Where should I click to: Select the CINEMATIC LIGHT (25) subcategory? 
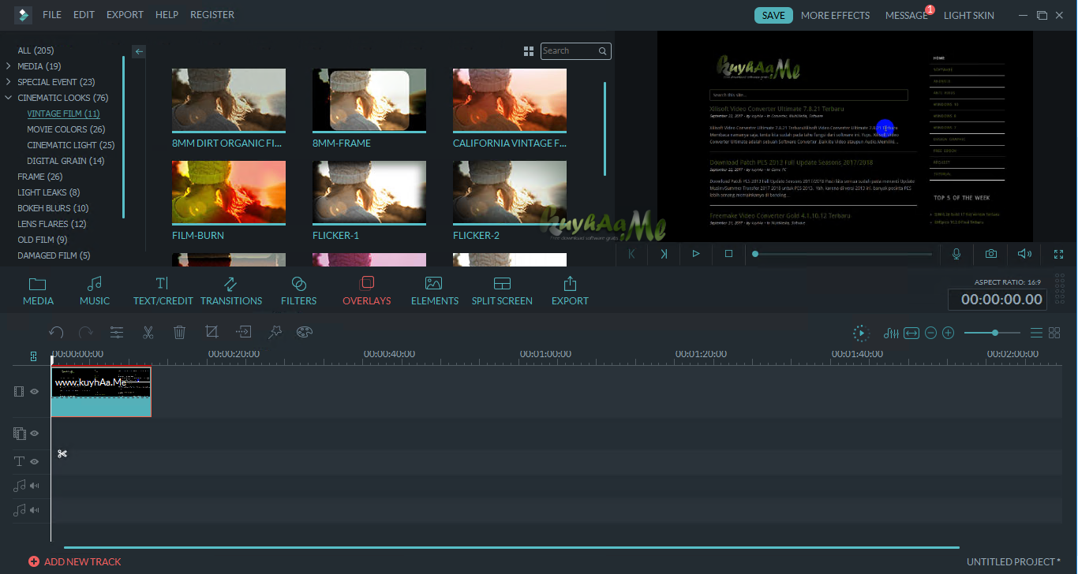(71, 145)
